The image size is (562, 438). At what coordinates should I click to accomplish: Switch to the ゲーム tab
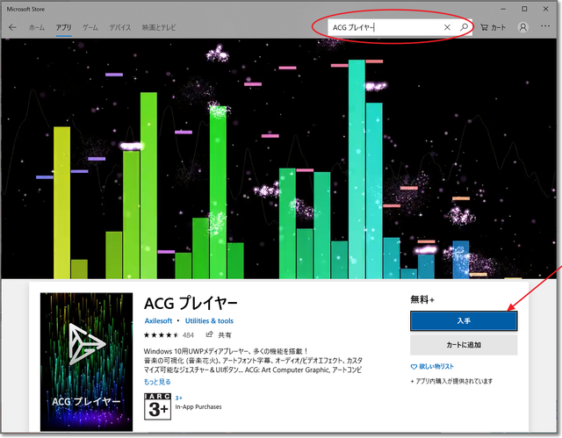coord(90,27)
